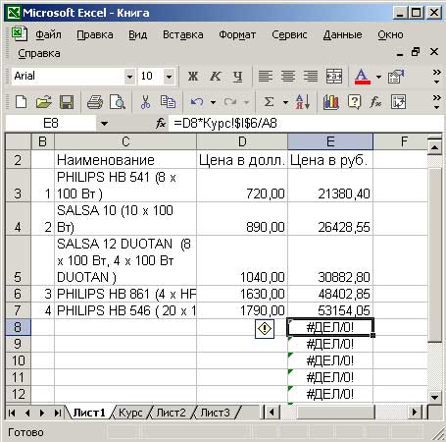Image resolution: width=446 pixels, height=442 pixels.
Task: Toggle italic formatting (К)
Action: click(x=215, y=77)
